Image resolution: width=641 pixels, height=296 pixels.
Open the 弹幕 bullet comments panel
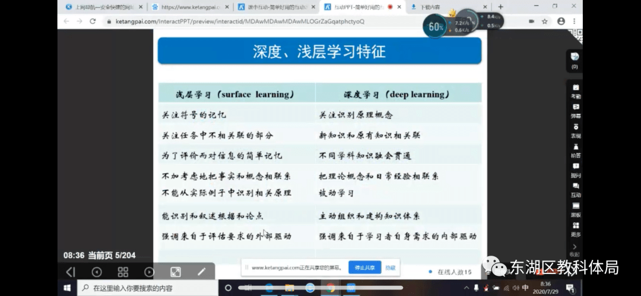[x=575, y=110]
